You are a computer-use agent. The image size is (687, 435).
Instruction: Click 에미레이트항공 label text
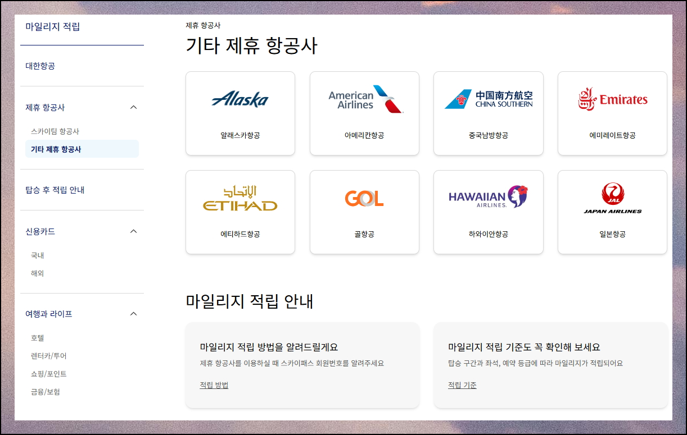click(613, 135)
